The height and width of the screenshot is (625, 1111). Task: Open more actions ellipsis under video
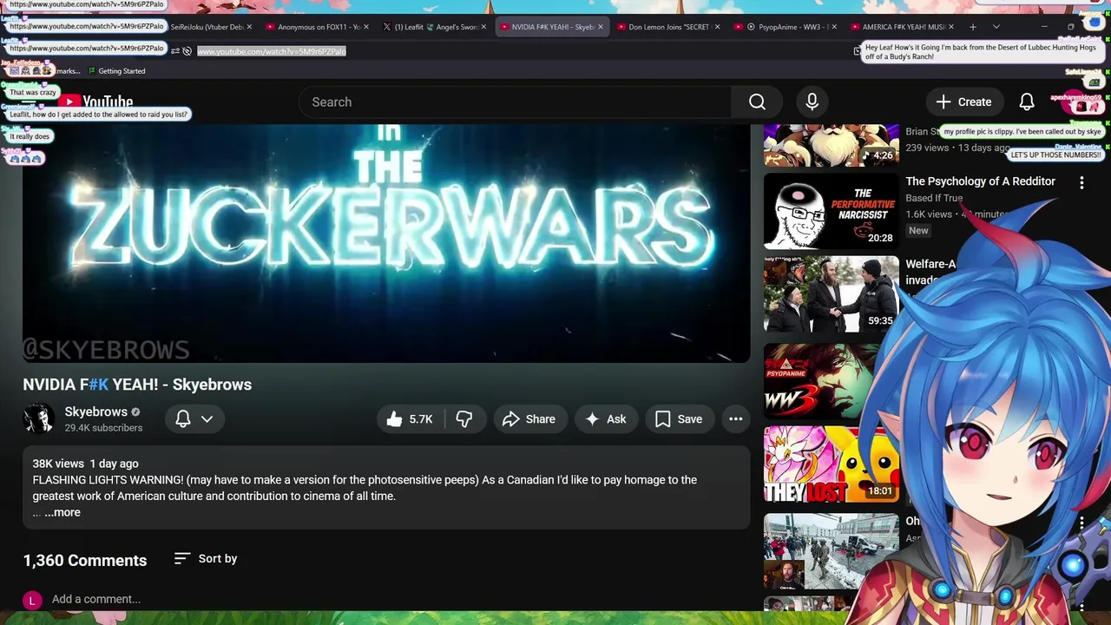click(x=736, y=419)
